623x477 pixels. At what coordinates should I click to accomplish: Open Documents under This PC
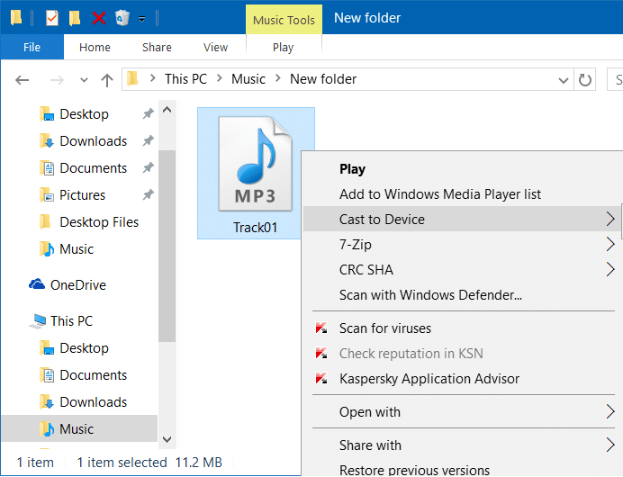coord(93,375)
